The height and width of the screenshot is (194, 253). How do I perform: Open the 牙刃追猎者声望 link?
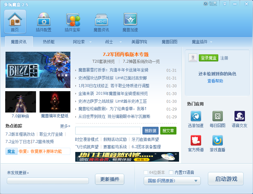point(145,139)
